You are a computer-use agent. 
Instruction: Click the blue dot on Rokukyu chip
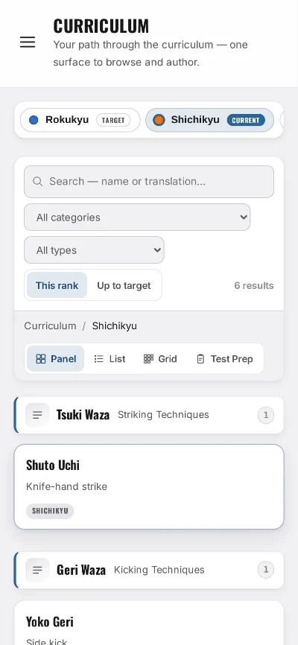pyautogui.click(x=34, y=120)
